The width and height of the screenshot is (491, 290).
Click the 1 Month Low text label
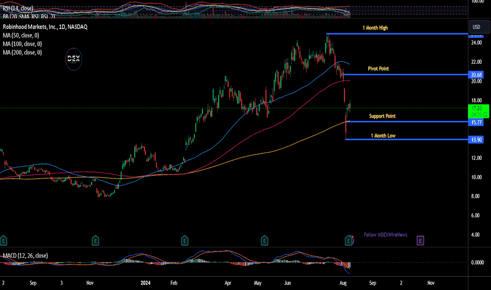[x=383, y=136]
